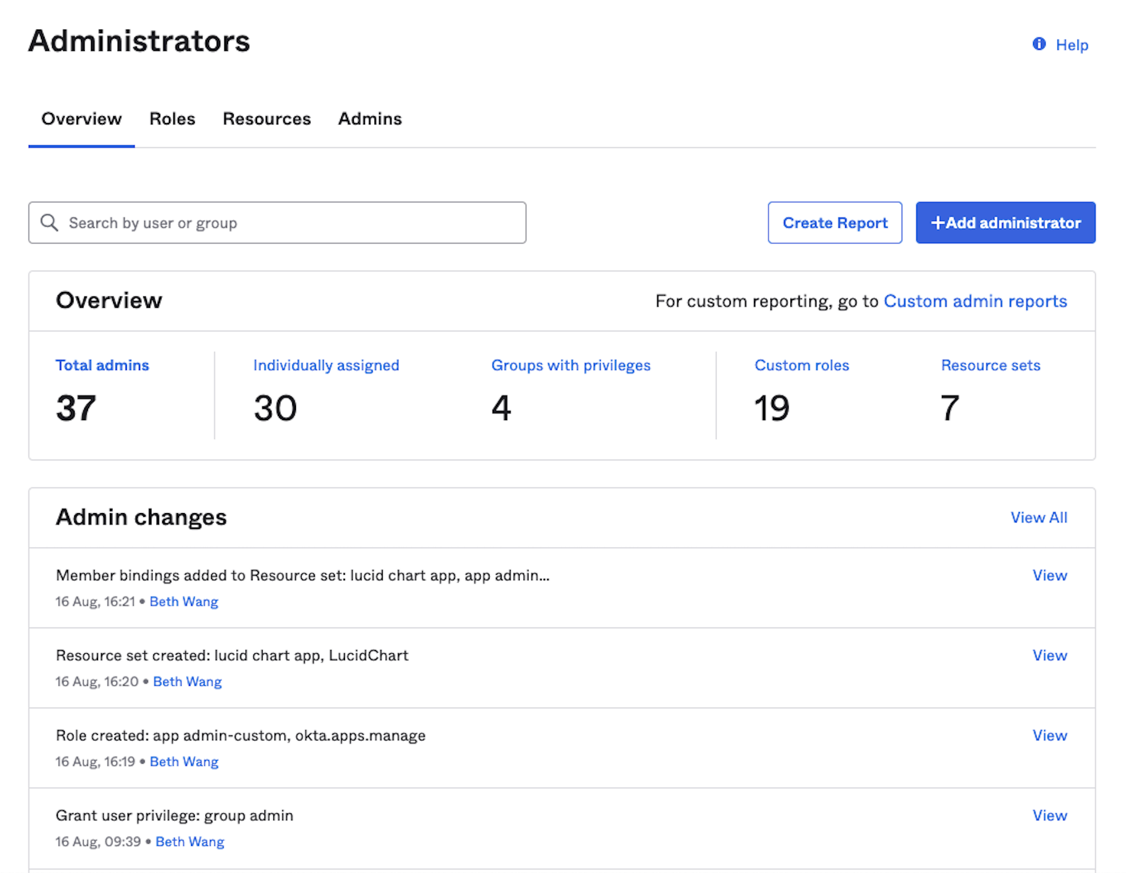Viewport: 1126px width, 873px height.
Task: Open the Custom admin reports link
Action: click(975, 301)
